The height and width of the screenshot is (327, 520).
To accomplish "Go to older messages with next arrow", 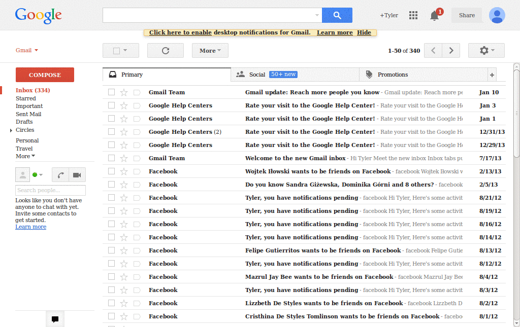I will tap(451, 51).
